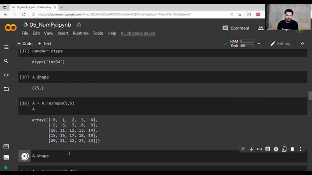The image size is (312, 175).
Task: Close the 05_NumPy.ipynb browser tab
Action: tap(55, 7)
